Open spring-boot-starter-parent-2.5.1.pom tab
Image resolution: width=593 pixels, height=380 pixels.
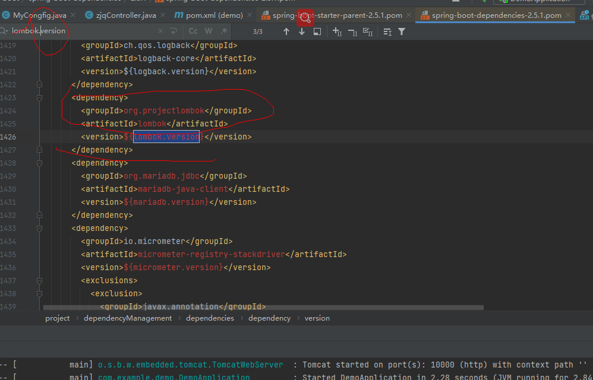coord(337,15)
